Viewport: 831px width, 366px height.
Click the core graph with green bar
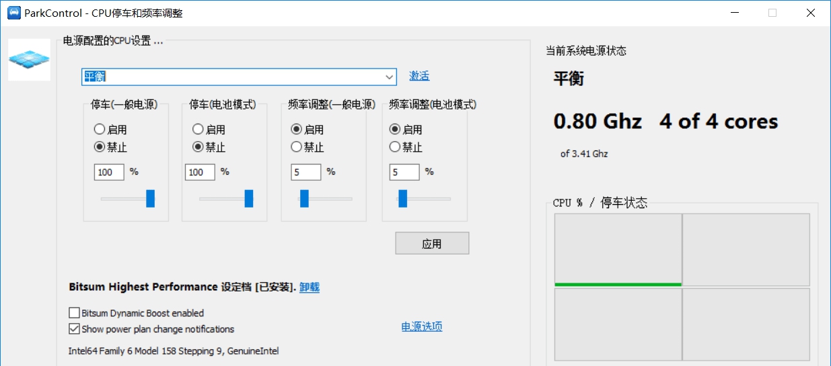(x=618, y=250)
